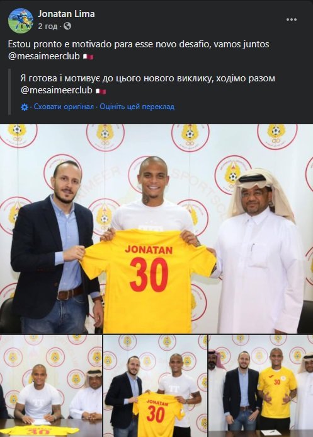Click the translation settings gear icon

point(25,107)
